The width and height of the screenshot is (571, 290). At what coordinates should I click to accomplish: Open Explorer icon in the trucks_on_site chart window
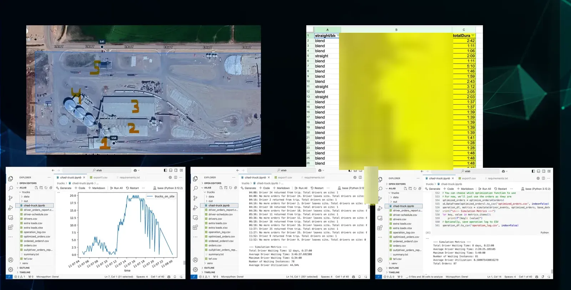[11, 178]
